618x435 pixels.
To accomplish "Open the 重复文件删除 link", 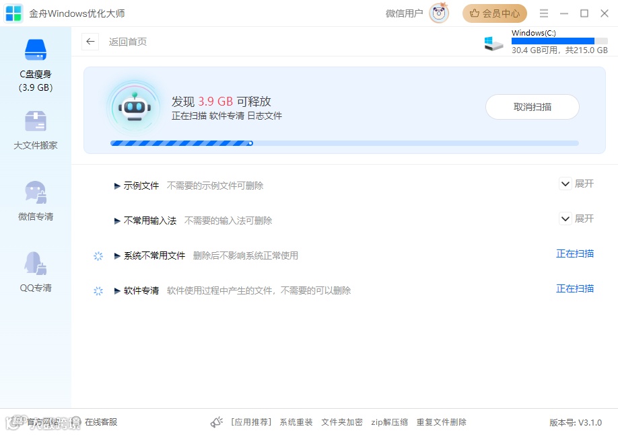I will (x=441, y=422).
